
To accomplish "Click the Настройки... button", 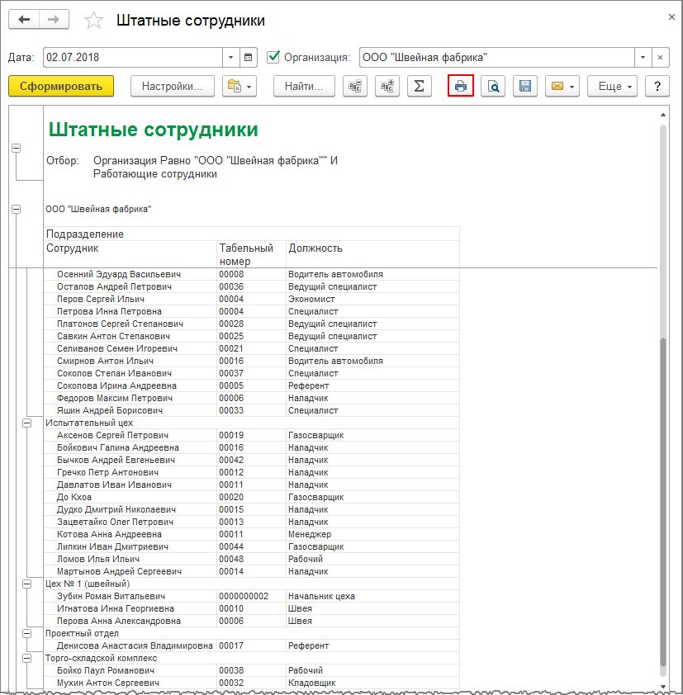I will [173, 86].
